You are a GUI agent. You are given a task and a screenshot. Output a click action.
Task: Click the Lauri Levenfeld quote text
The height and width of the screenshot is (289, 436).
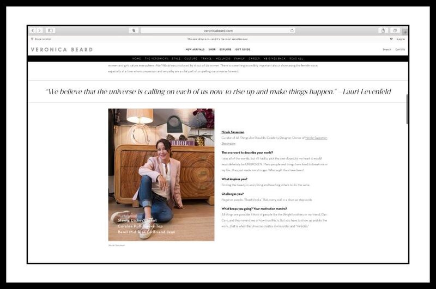tap(219, 91)
